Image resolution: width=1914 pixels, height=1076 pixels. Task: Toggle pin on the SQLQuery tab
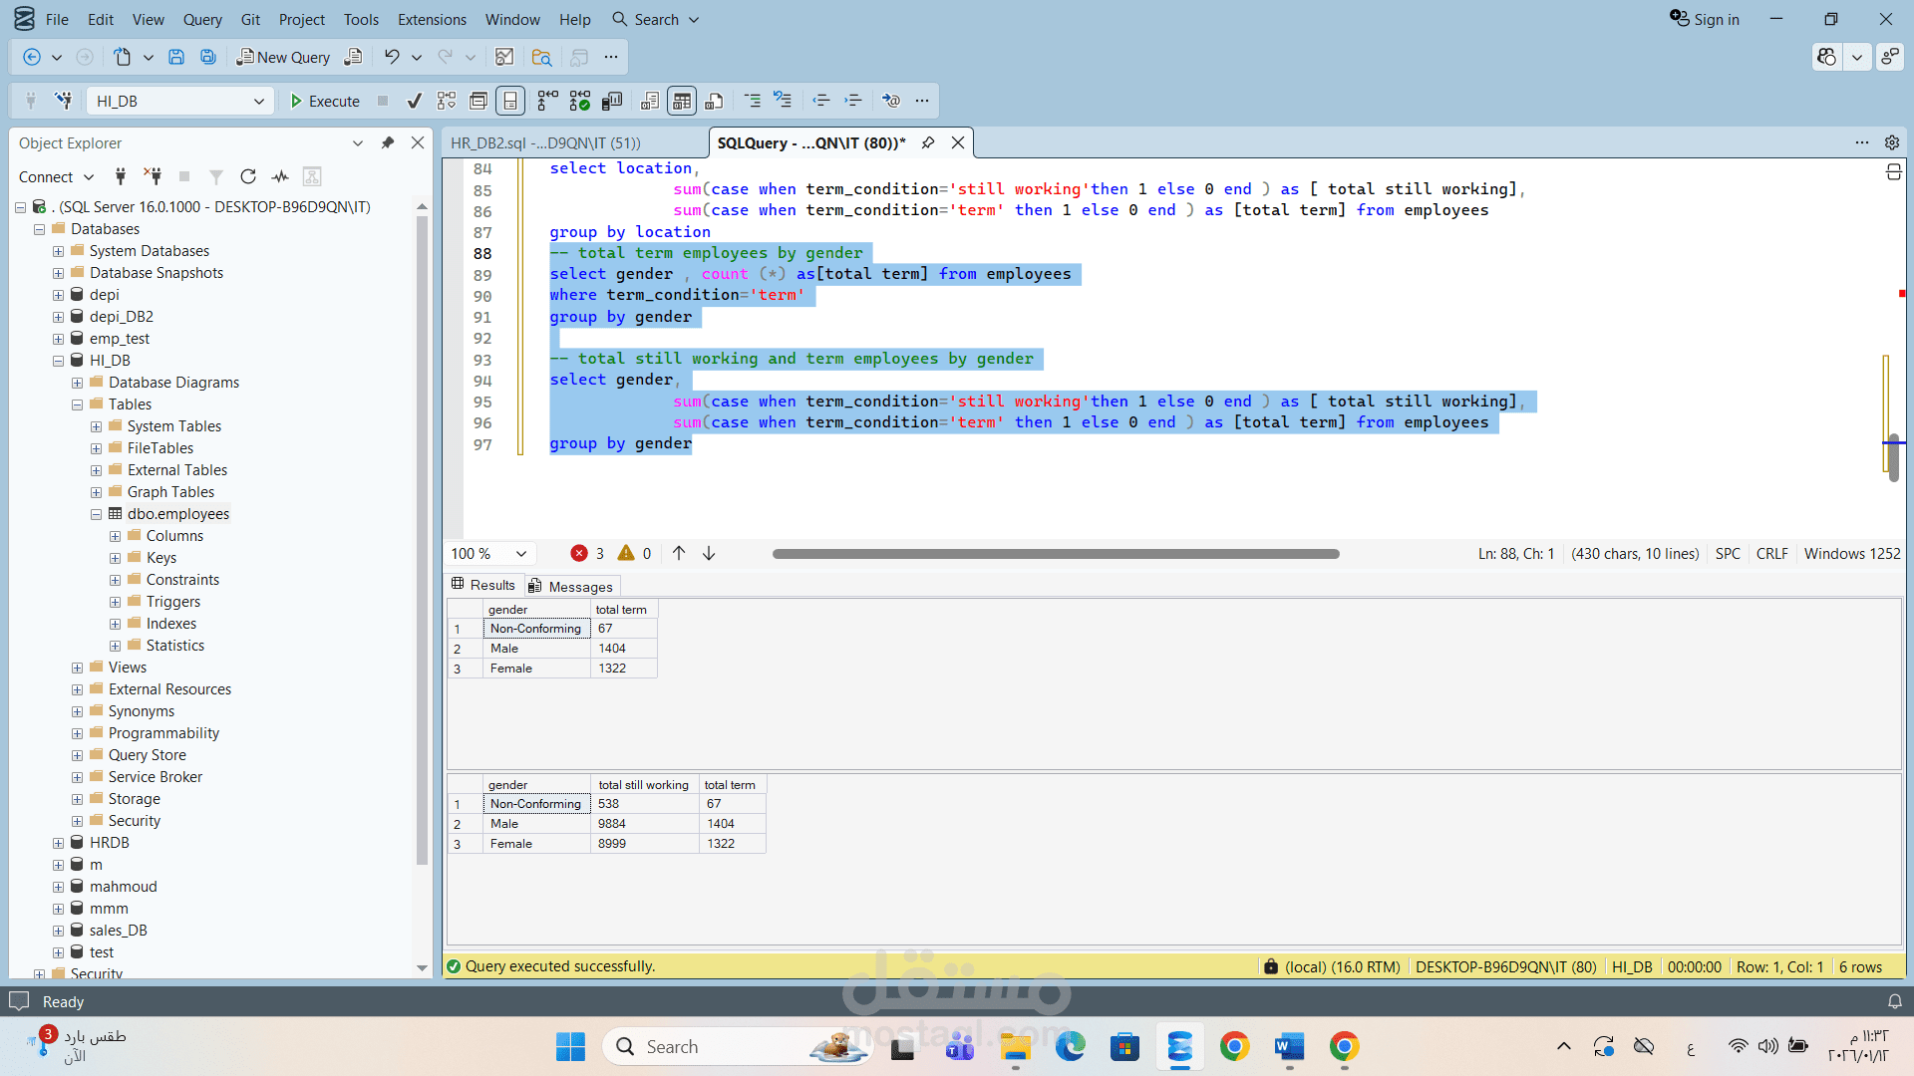pyautogui.click(x=928, y=142)
